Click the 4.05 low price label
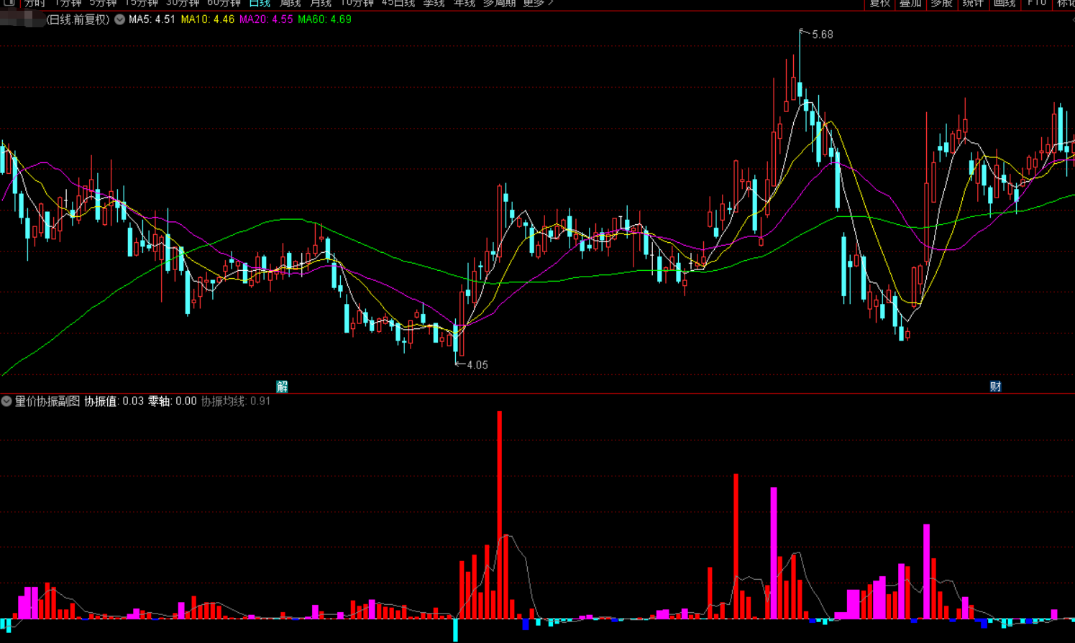This screenshot has width=1075, height=643. 477,365
